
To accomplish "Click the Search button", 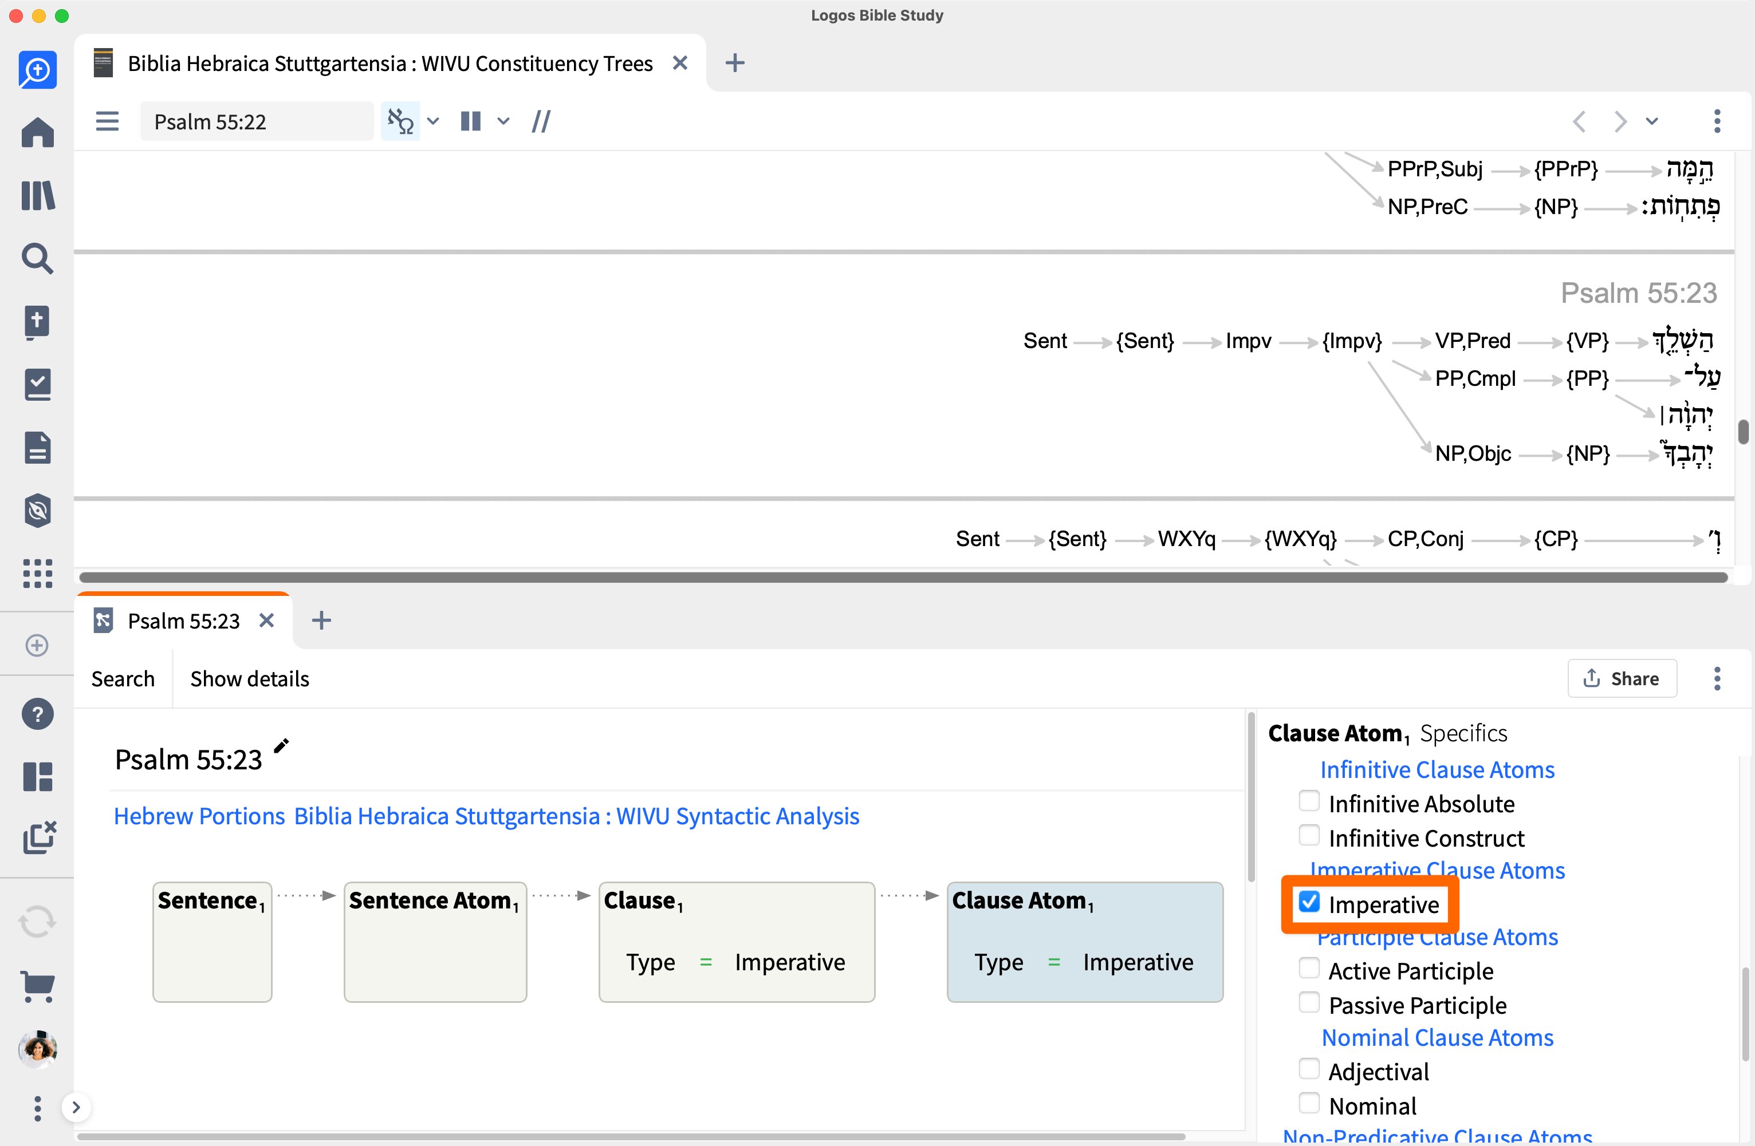I will [x=123, y=679].
